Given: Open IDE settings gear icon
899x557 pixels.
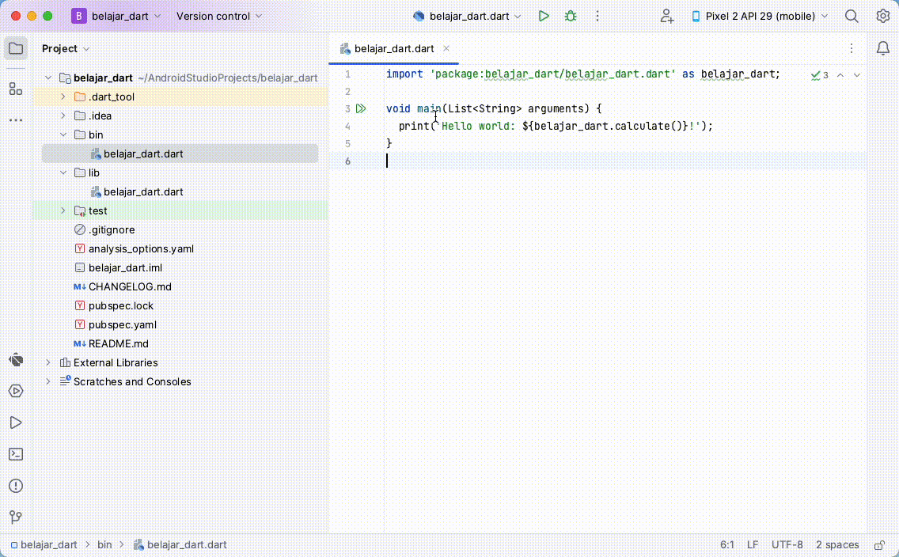Looking at the screenshot, I should pyautogui.click(x=883, y=16).
